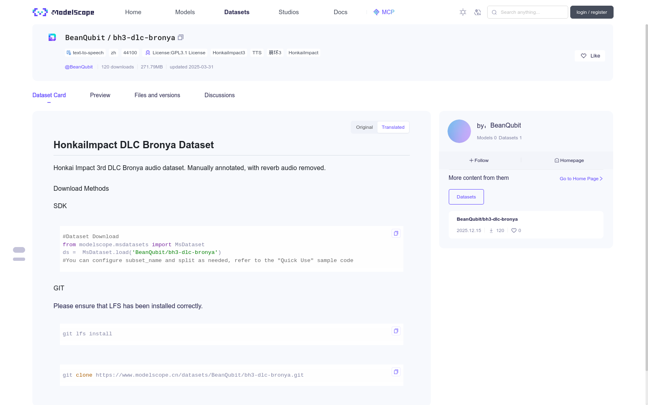The image size is (648, 405).
Task: Switch to the Preview tab
Action: (x=100, y=95)
